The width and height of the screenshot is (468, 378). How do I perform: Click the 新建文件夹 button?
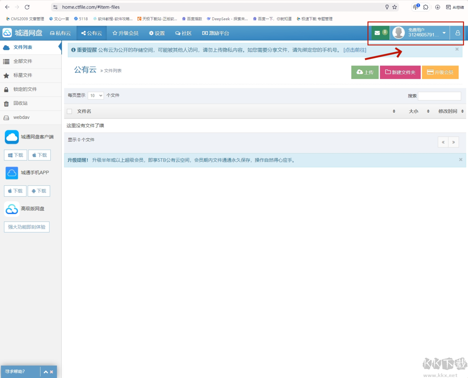click(400, 72)
